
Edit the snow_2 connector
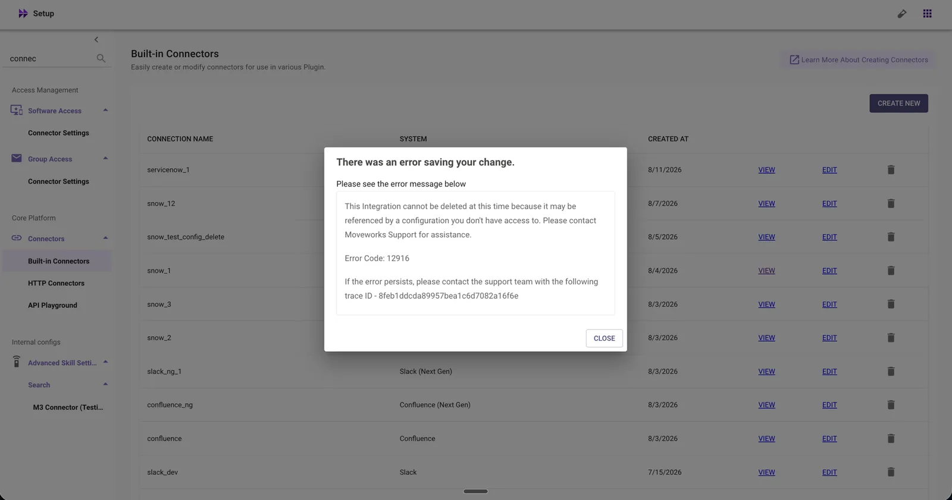point(829,338)
